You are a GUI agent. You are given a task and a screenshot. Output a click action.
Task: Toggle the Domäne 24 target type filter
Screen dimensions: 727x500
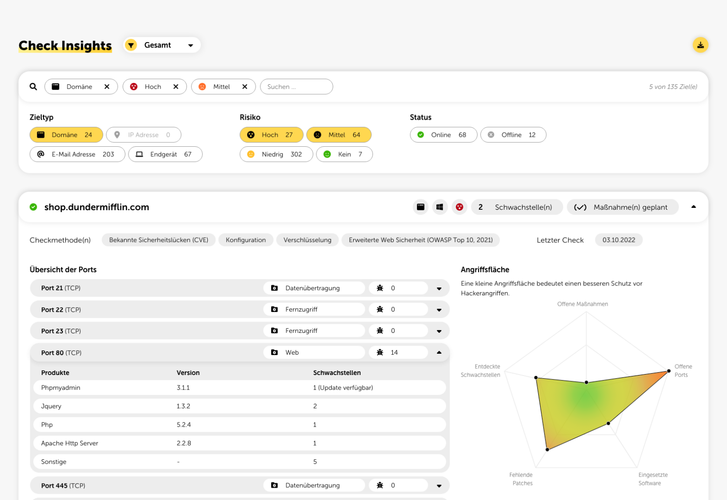66,135
